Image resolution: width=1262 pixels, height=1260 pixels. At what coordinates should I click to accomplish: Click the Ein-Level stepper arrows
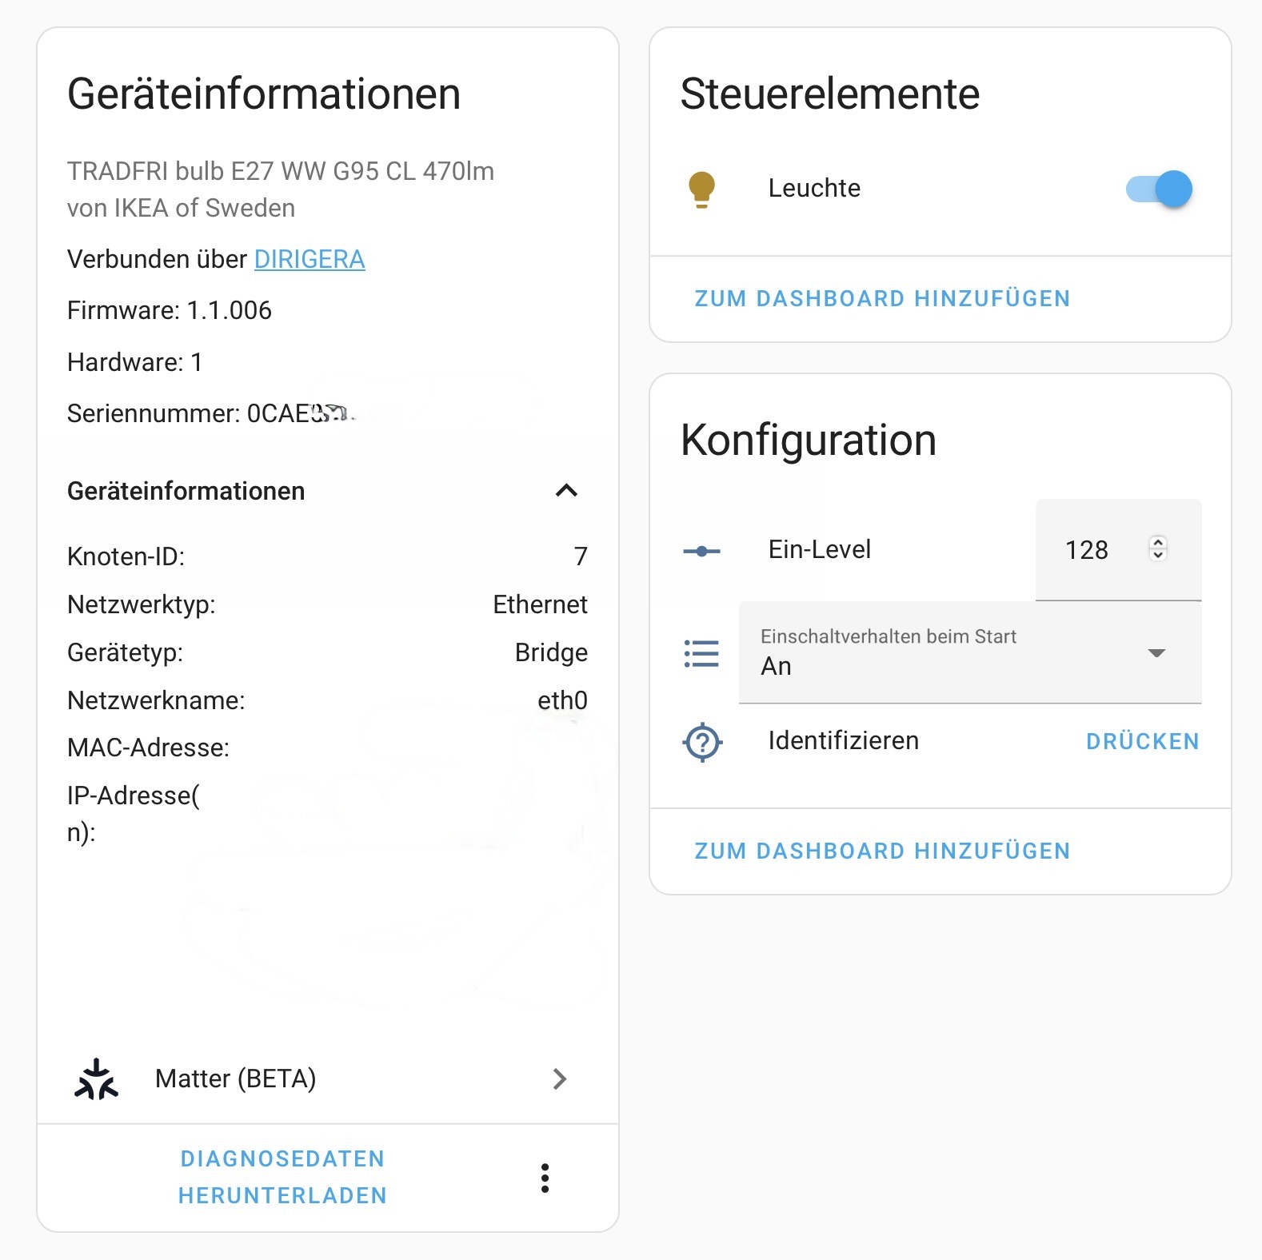pos(1157,549)
